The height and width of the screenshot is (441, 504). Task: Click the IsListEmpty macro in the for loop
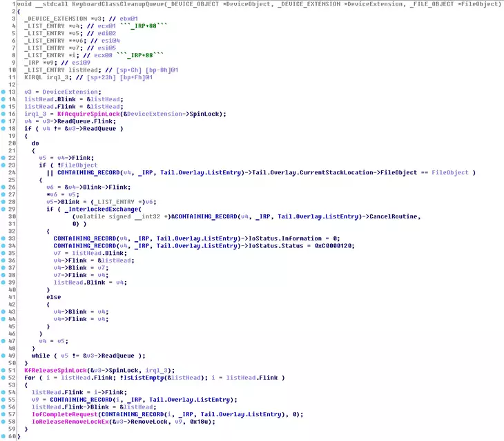pyautogui.click(x=144, y=378)
